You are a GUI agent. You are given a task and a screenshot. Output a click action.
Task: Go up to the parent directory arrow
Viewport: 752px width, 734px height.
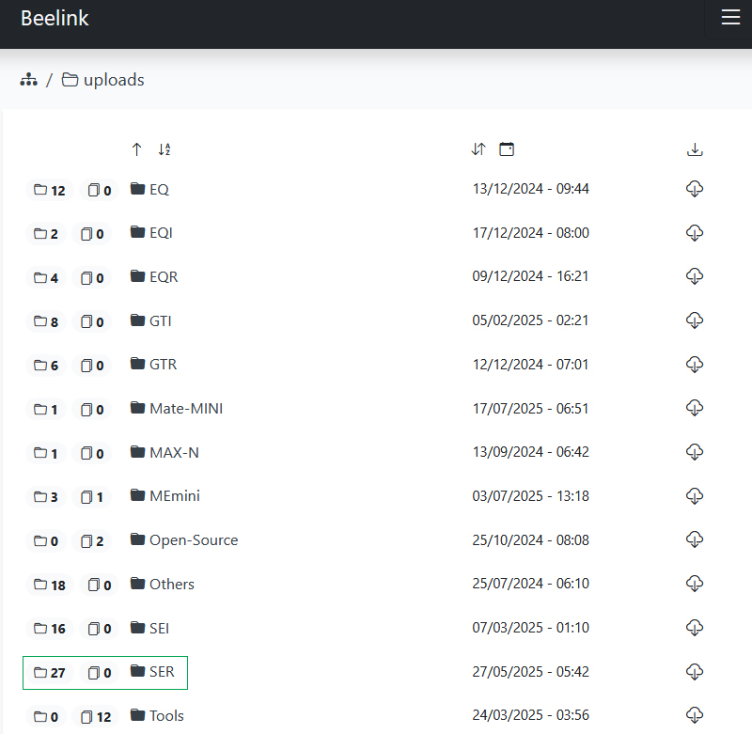pos(136,149)
